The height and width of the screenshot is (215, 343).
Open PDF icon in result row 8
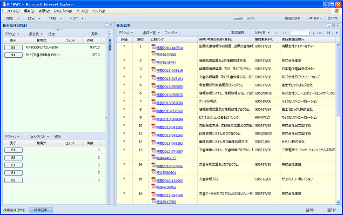coord(153,110)
